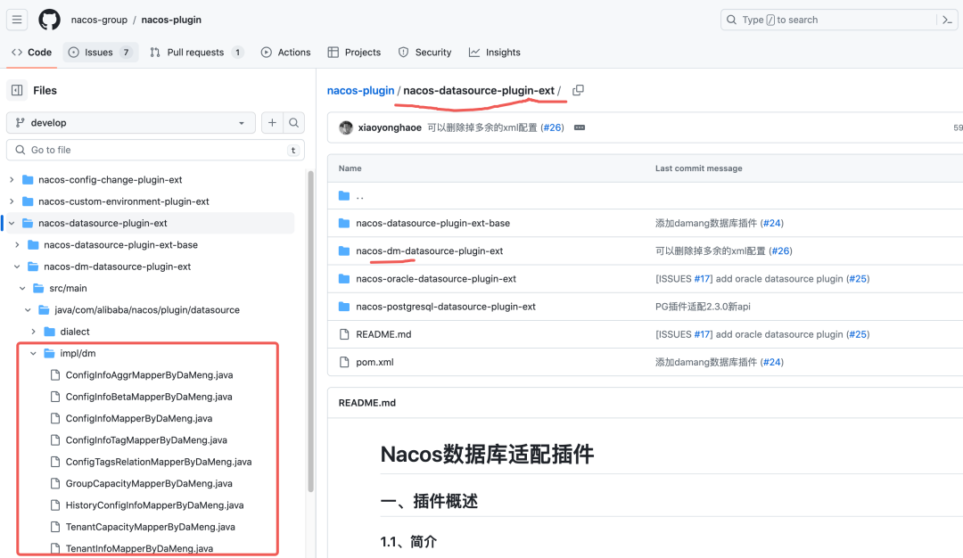Image resolution: width=963 pixels, height=558 pixels.
Task: Click the nacos-plugin breadcrumb link
Action: (360, 91)
